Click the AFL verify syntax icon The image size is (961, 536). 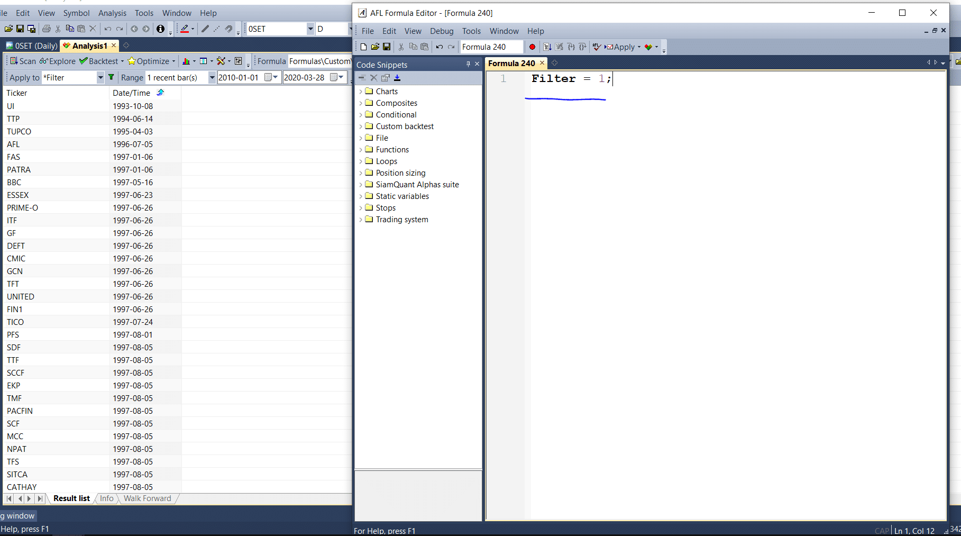[x=597, y=47]
